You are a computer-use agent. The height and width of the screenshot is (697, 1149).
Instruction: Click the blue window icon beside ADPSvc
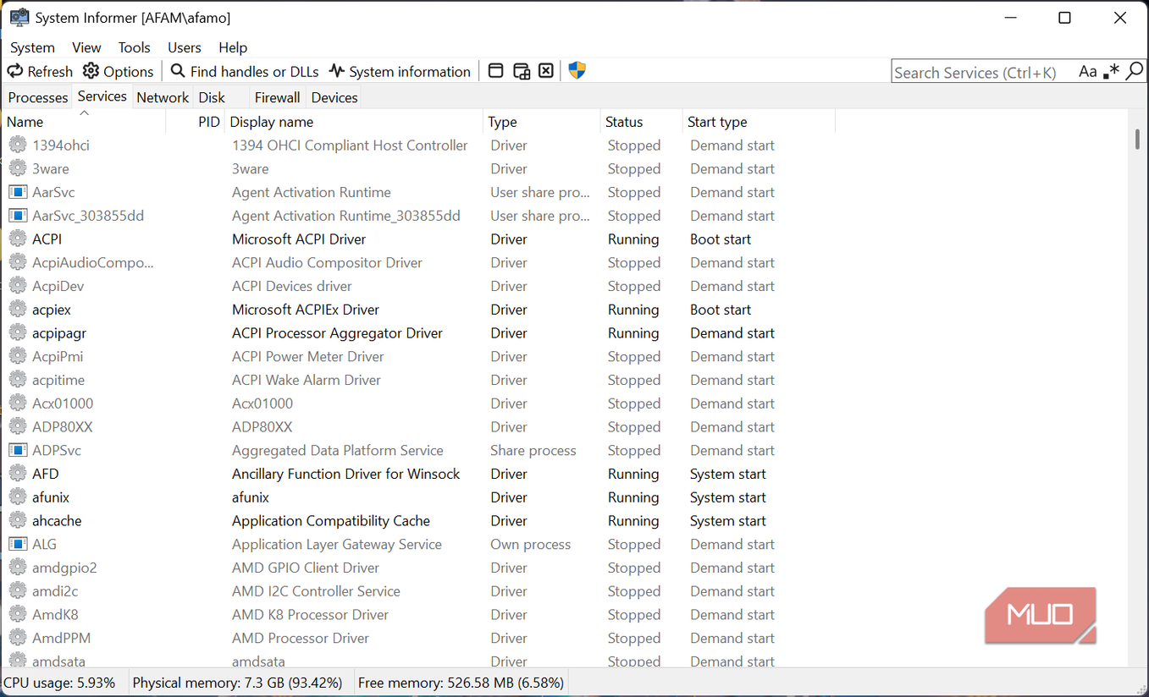pyautogui.click(x=18, y=450)
